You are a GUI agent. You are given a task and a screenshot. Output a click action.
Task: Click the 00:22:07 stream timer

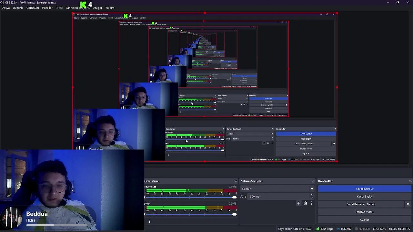[346, 229]
